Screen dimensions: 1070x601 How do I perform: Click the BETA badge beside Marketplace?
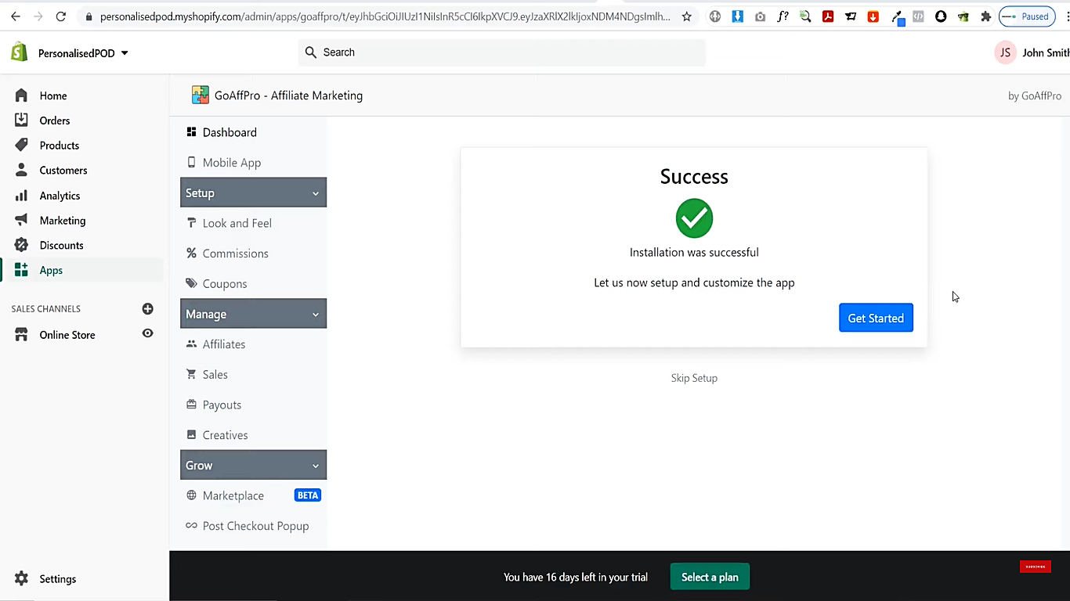[308, 495]
